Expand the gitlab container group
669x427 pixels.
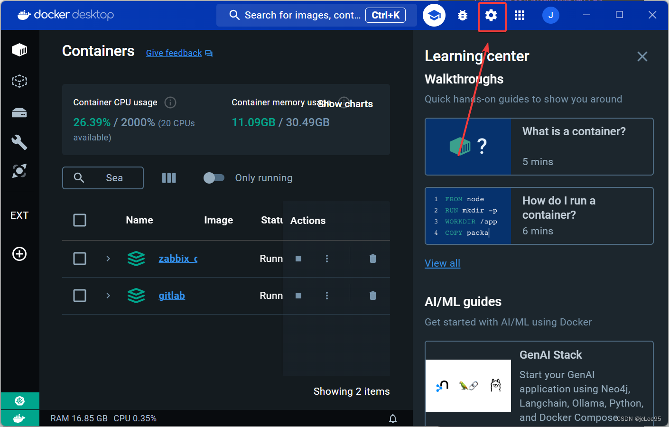[108, 296]
